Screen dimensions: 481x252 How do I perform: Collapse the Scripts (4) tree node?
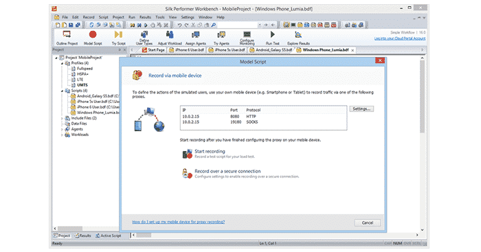pyautogui.click(x=62, y=91)
